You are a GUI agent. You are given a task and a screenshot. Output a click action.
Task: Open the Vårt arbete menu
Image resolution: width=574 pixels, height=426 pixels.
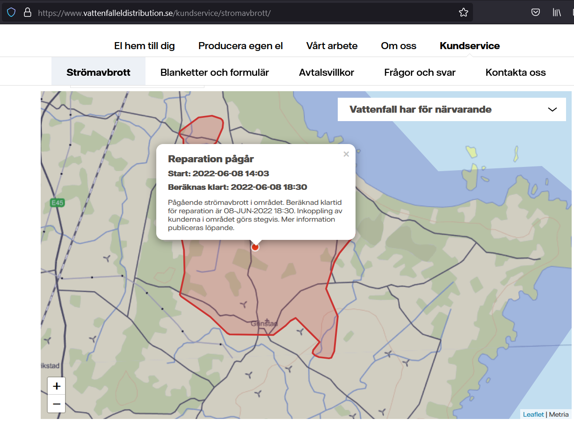(332, 46)
